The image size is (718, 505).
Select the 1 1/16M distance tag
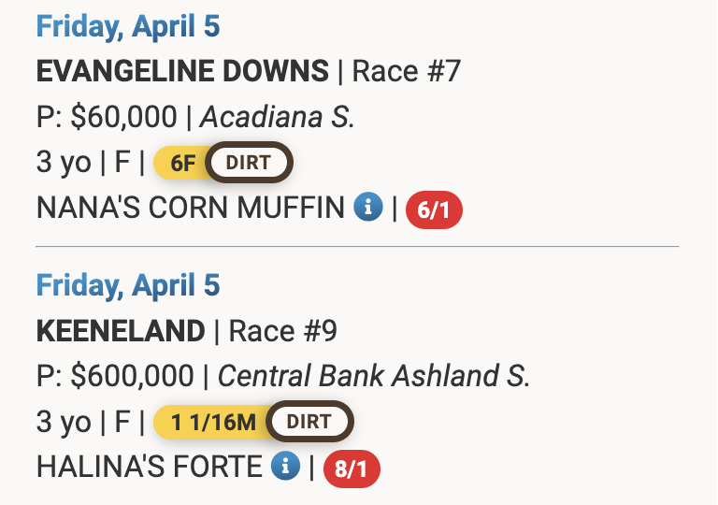pyautogui.click(x=213, y=422)
